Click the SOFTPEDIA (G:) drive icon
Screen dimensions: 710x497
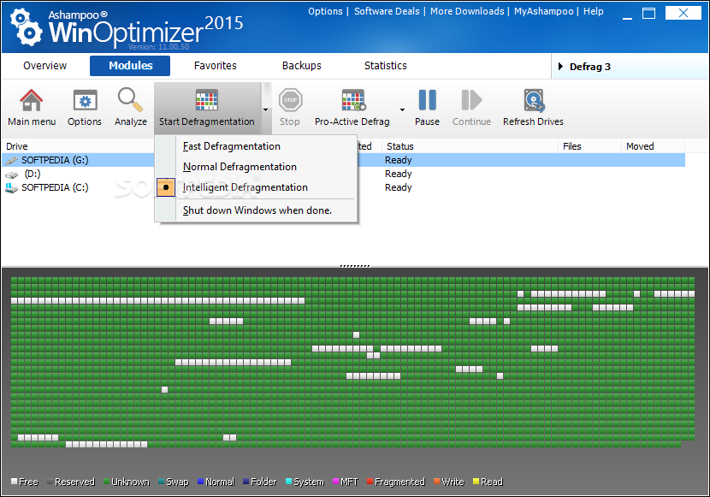click(x=12, y=160)
